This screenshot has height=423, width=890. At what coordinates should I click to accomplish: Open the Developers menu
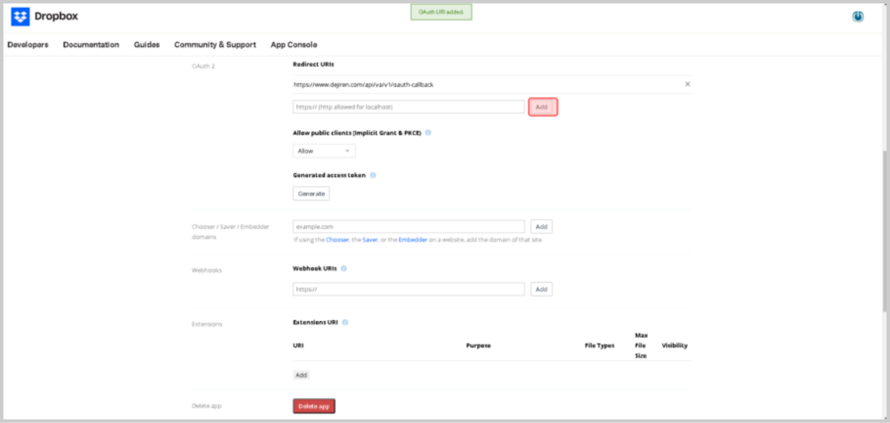click(x=28, y=45)
